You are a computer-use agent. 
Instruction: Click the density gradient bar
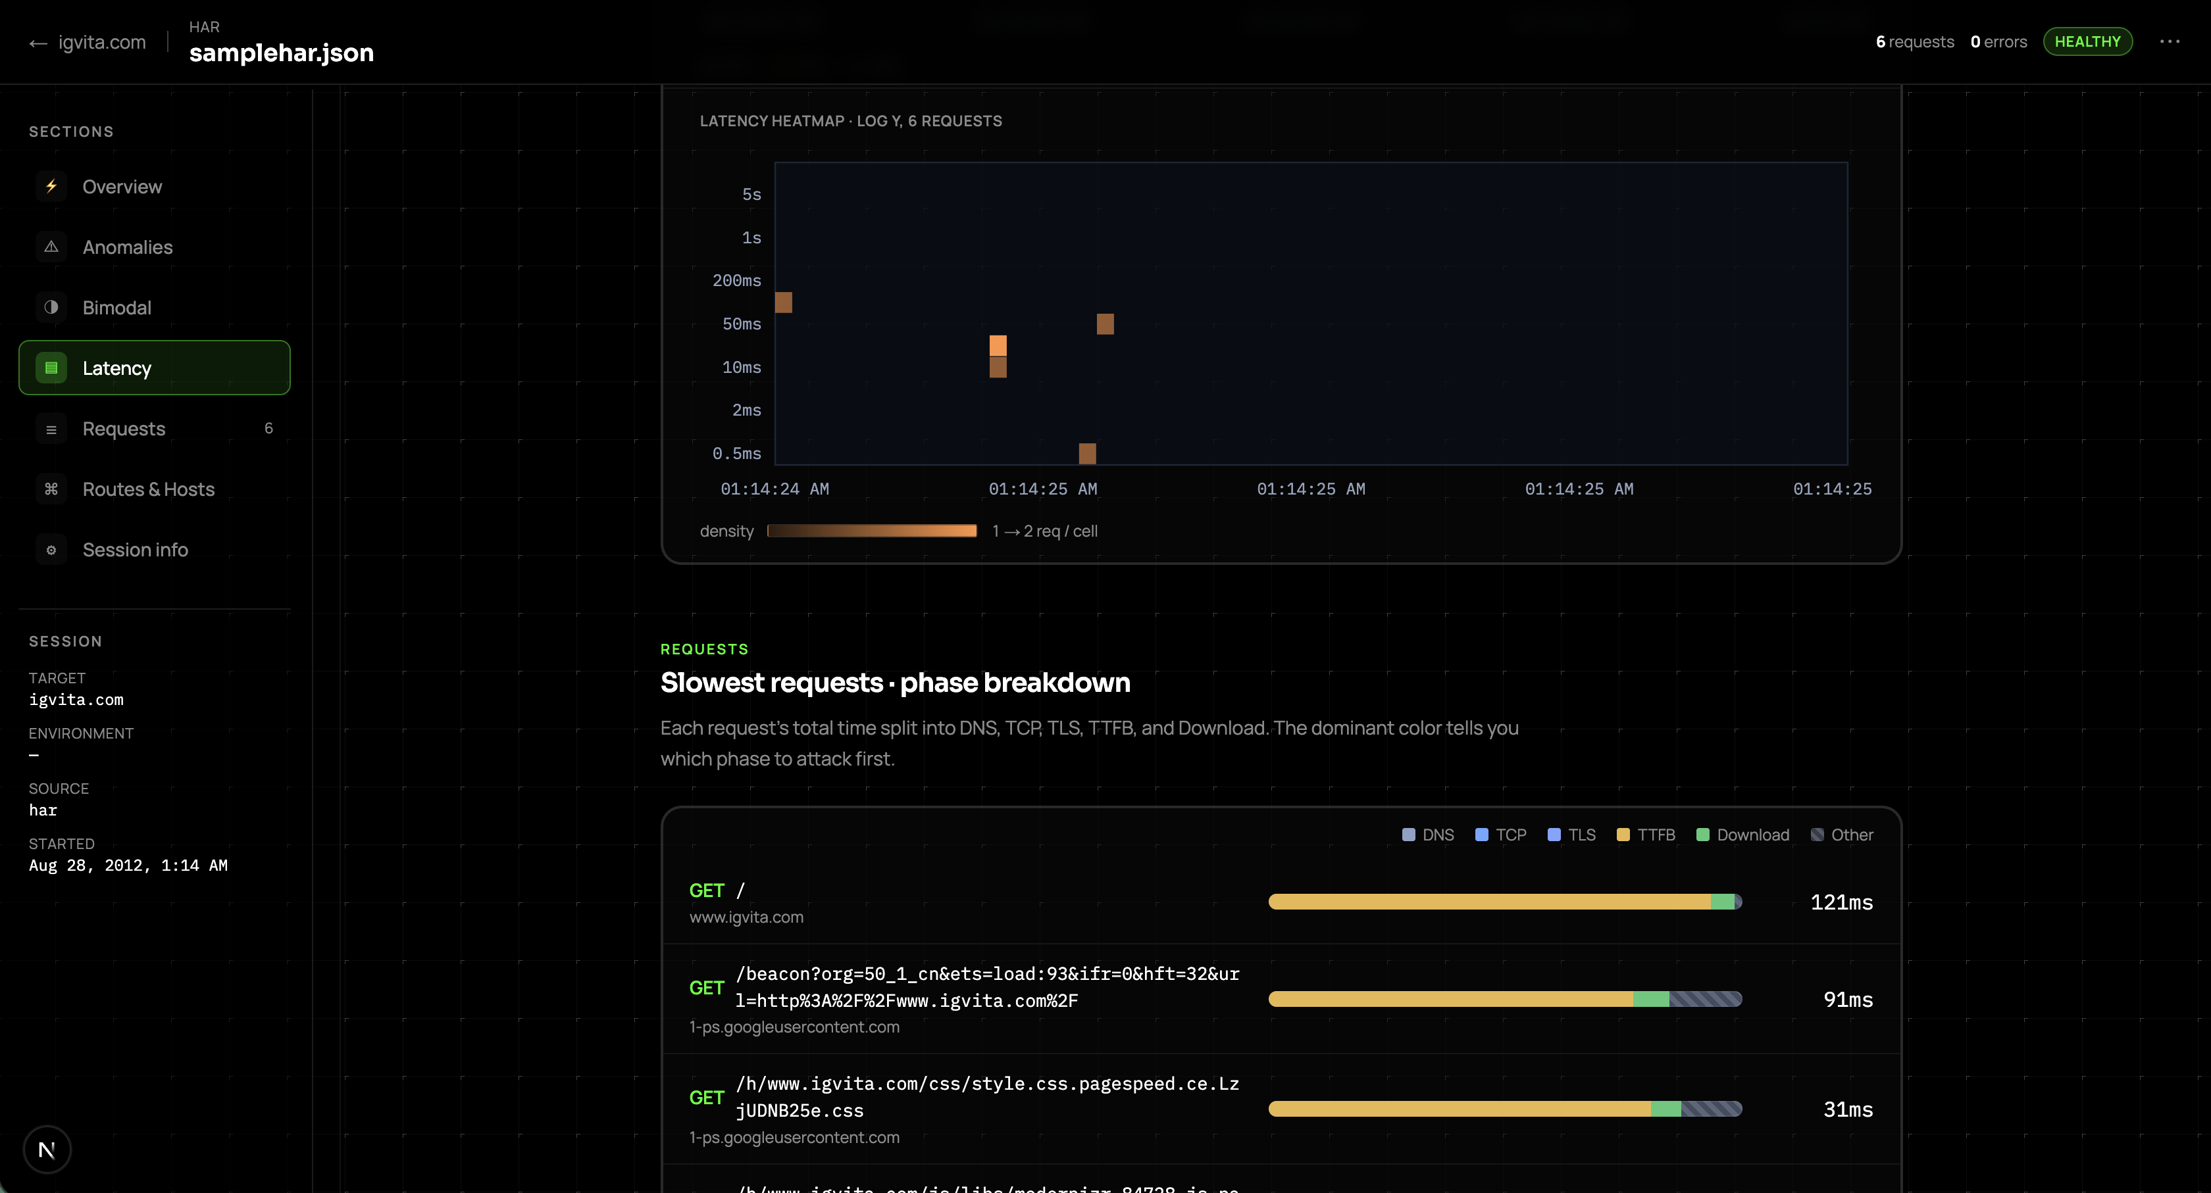[872, 531]
